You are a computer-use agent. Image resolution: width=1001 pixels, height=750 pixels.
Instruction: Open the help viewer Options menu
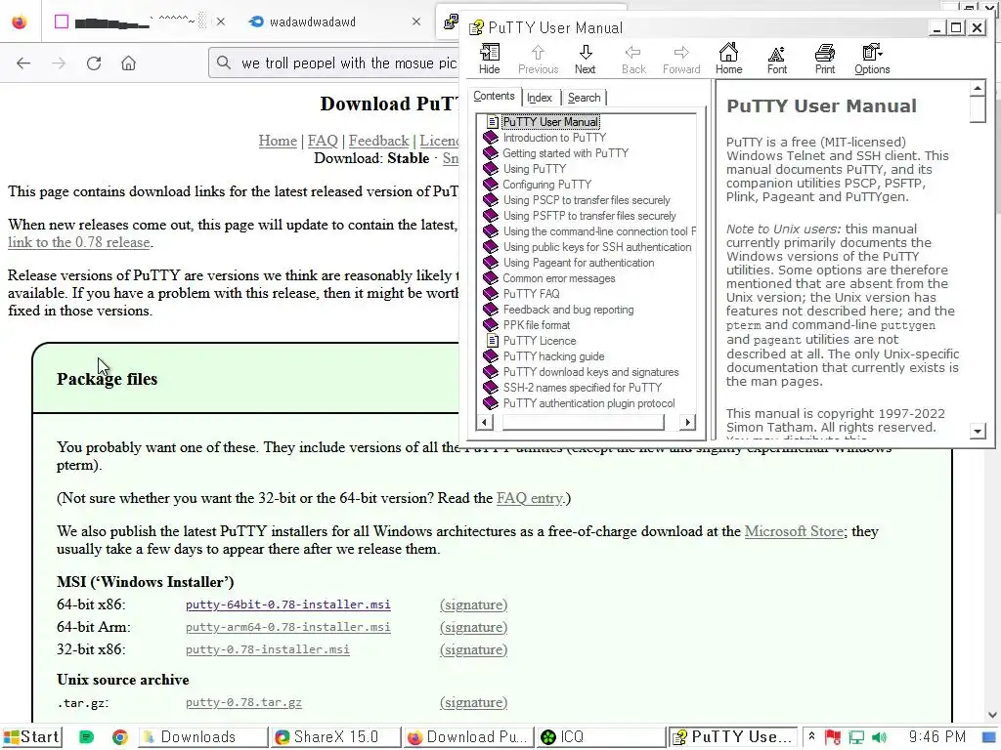872,59
